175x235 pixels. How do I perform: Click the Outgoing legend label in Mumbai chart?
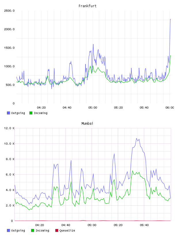(x=18, y=231)
